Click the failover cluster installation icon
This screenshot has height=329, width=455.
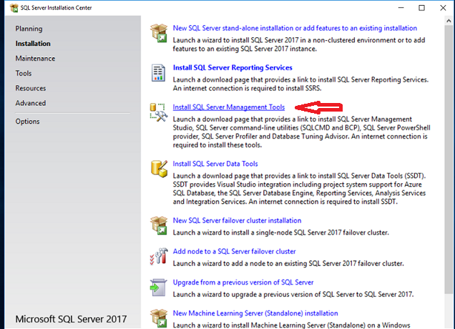(x=158, y=225)
